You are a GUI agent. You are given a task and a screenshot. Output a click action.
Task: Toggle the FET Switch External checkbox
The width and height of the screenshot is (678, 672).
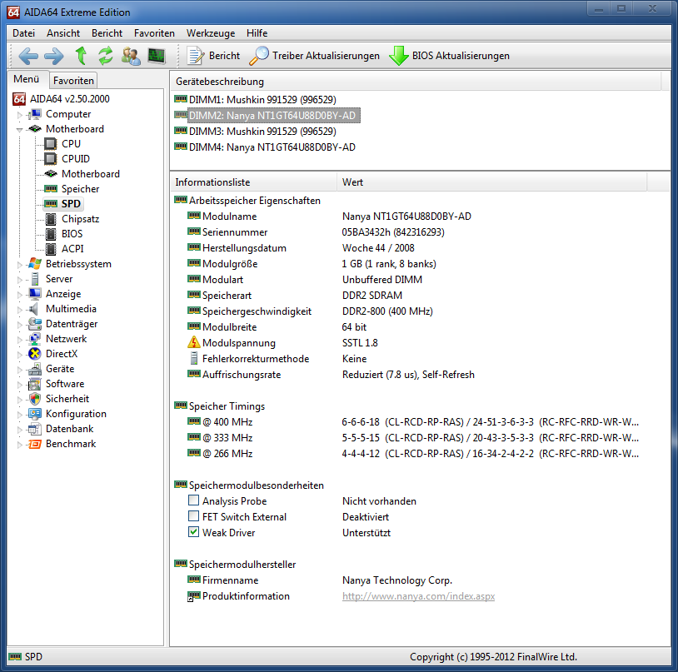194,516
